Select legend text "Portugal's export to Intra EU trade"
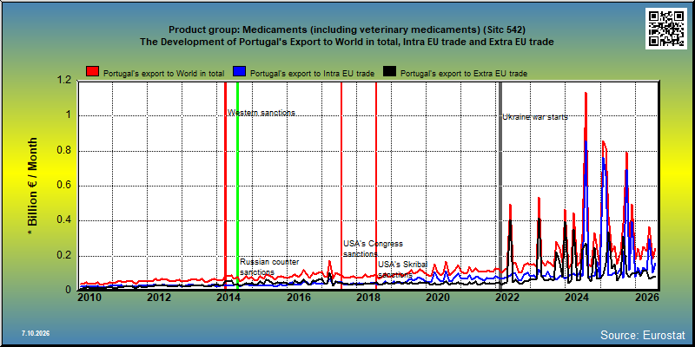The width and height of the screenshot is (695, 347). pyautogui.click(x=313, y=74)
